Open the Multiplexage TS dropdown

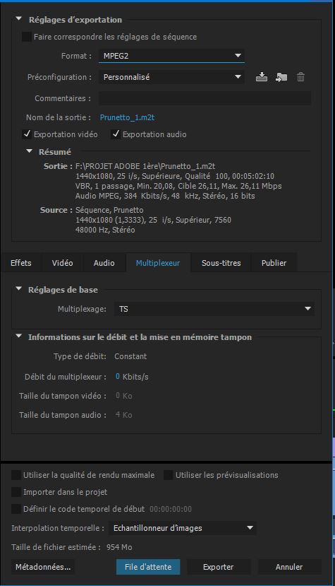(x=214, y=309)
